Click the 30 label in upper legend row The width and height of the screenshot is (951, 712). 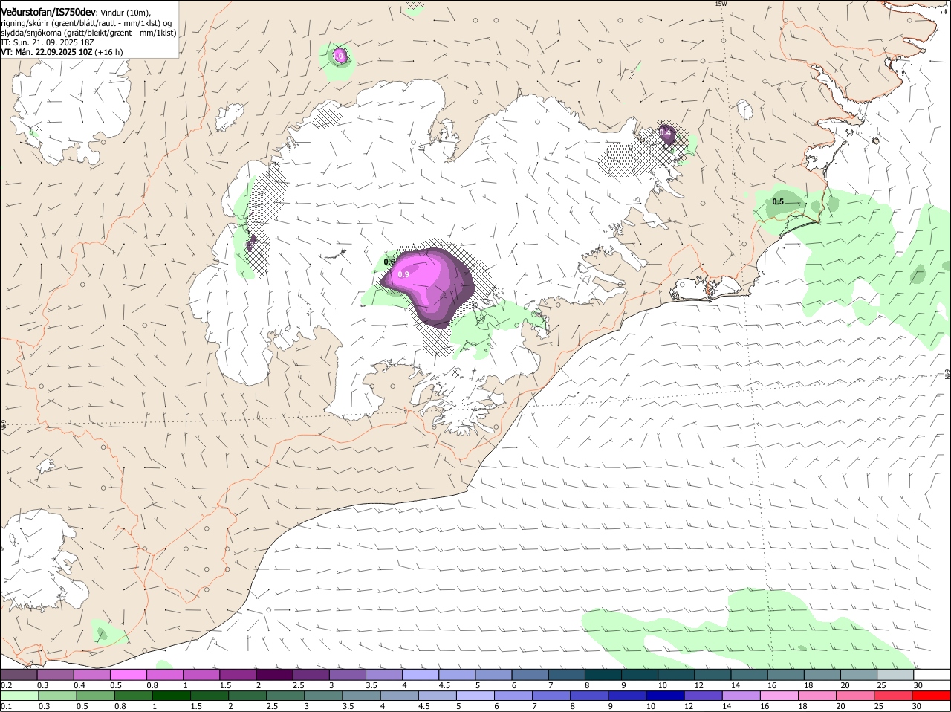pyautogui.click(x=918, y=685)
